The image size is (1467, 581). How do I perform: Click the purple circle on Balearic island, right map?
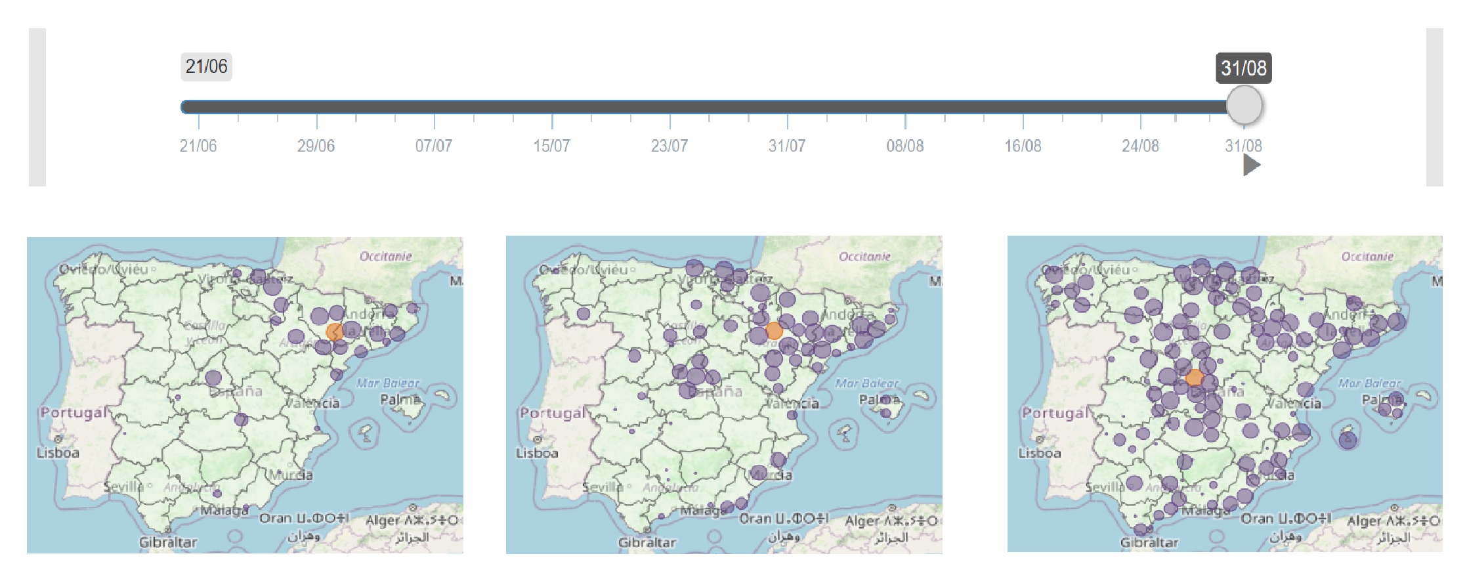tap(1348, 440)
